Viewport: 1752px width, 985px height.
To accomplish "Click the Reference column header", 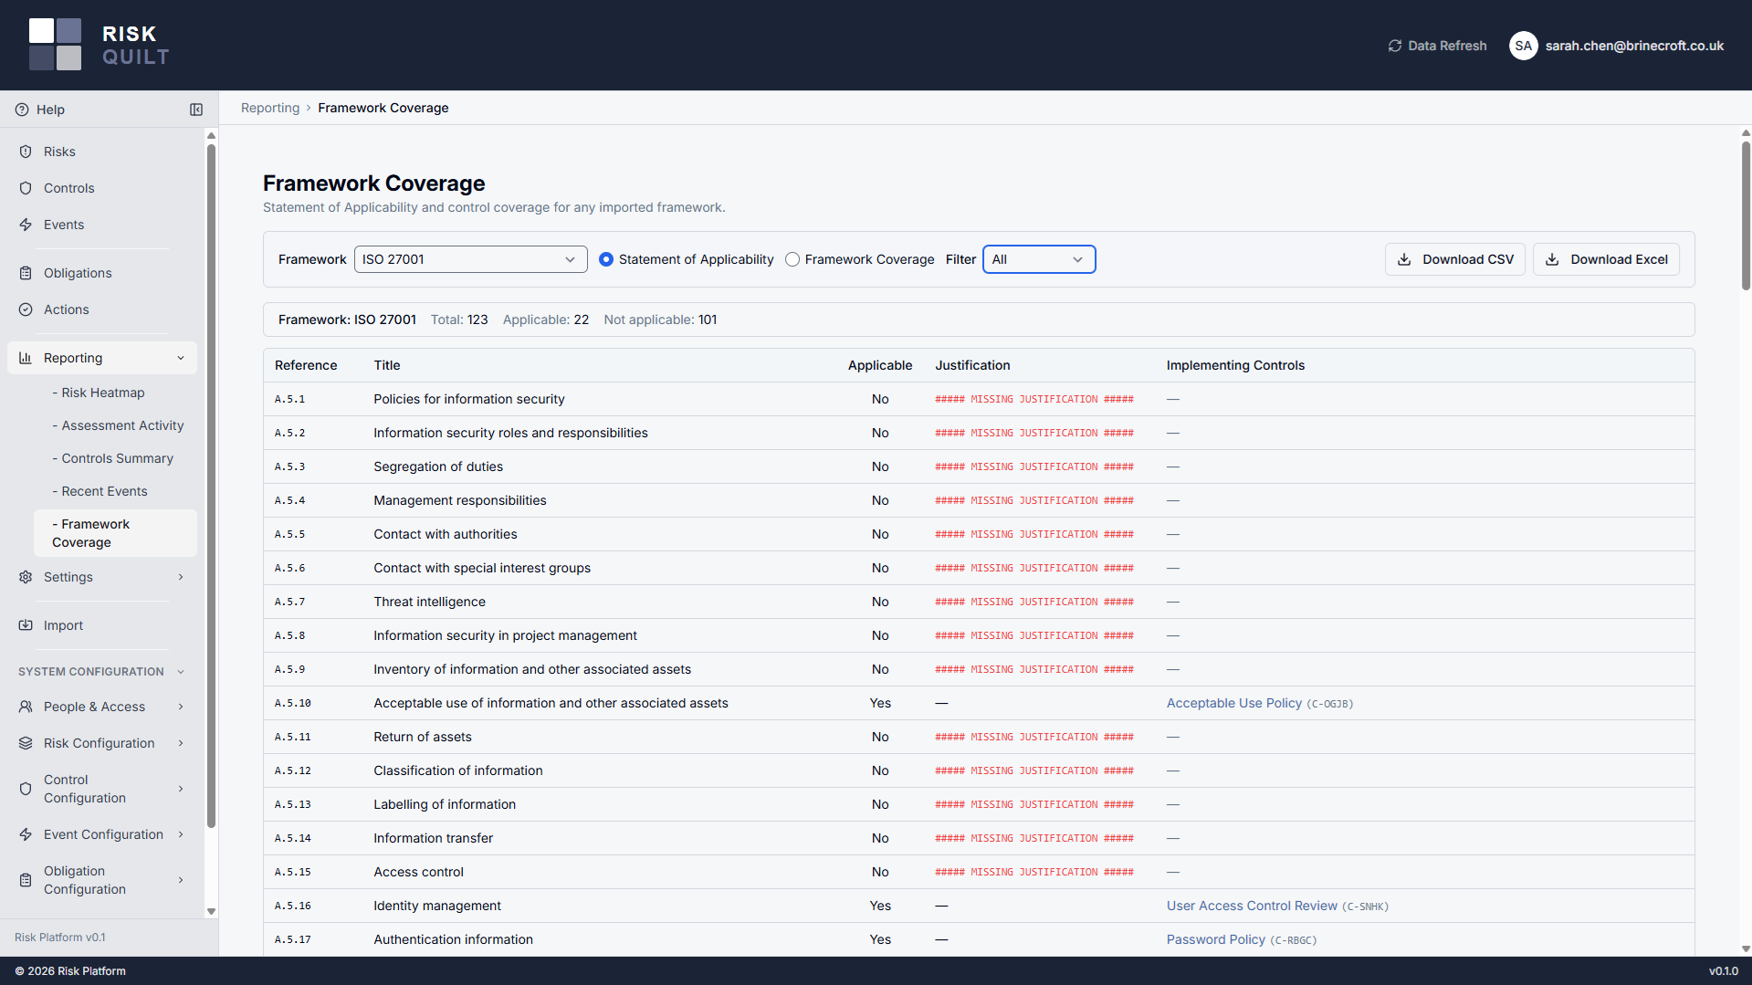I will [x=306, y=365].
